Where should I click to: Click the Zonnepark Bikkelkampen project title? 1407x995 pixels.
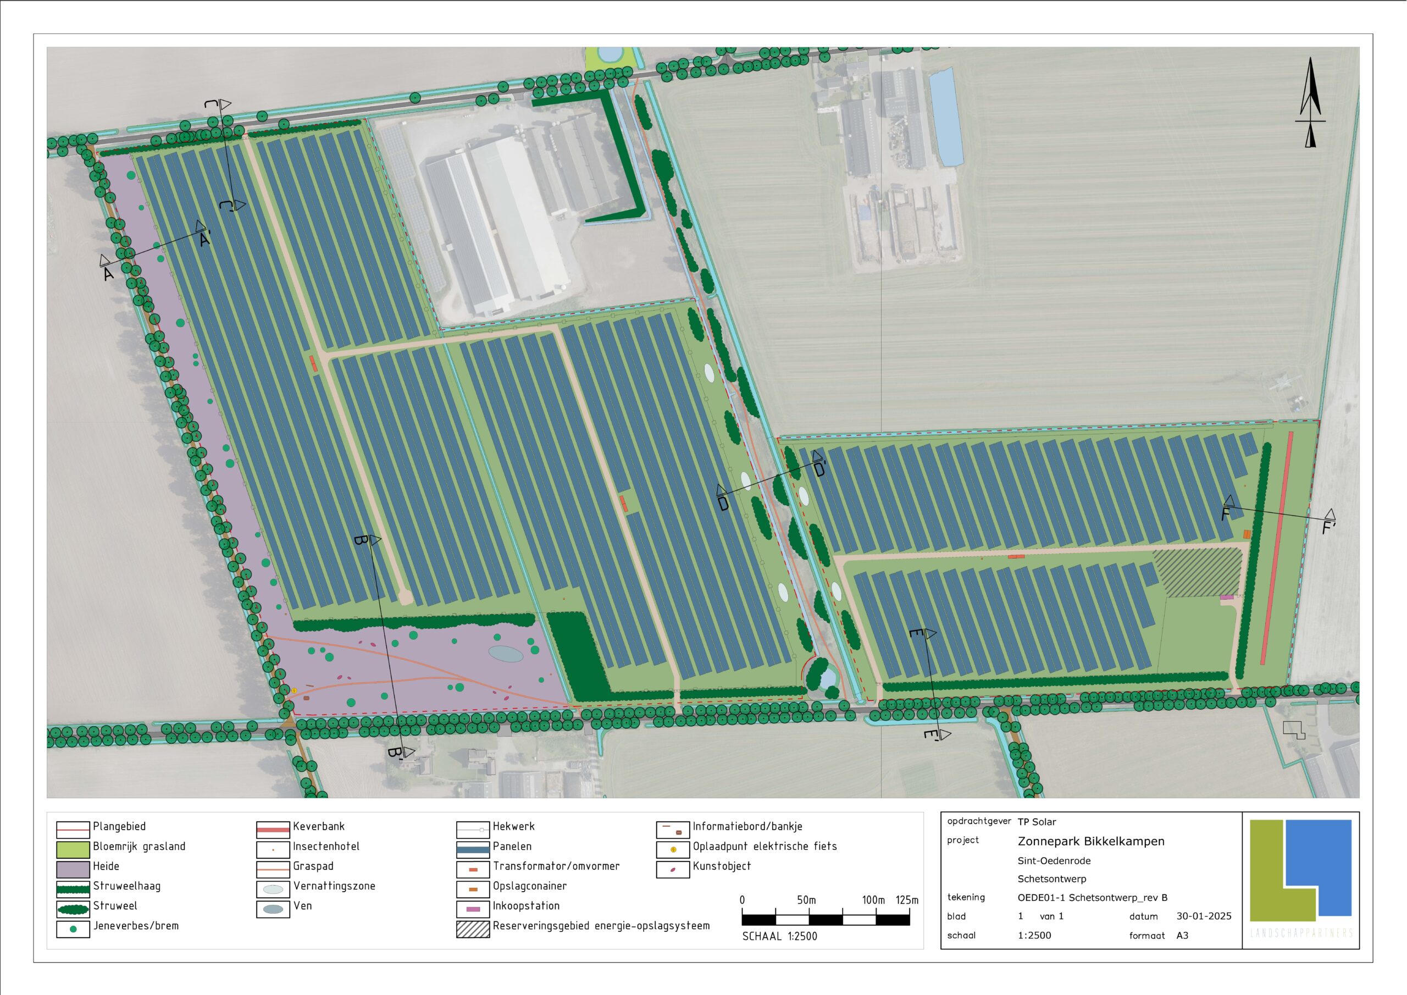(x=1091, y=841)
